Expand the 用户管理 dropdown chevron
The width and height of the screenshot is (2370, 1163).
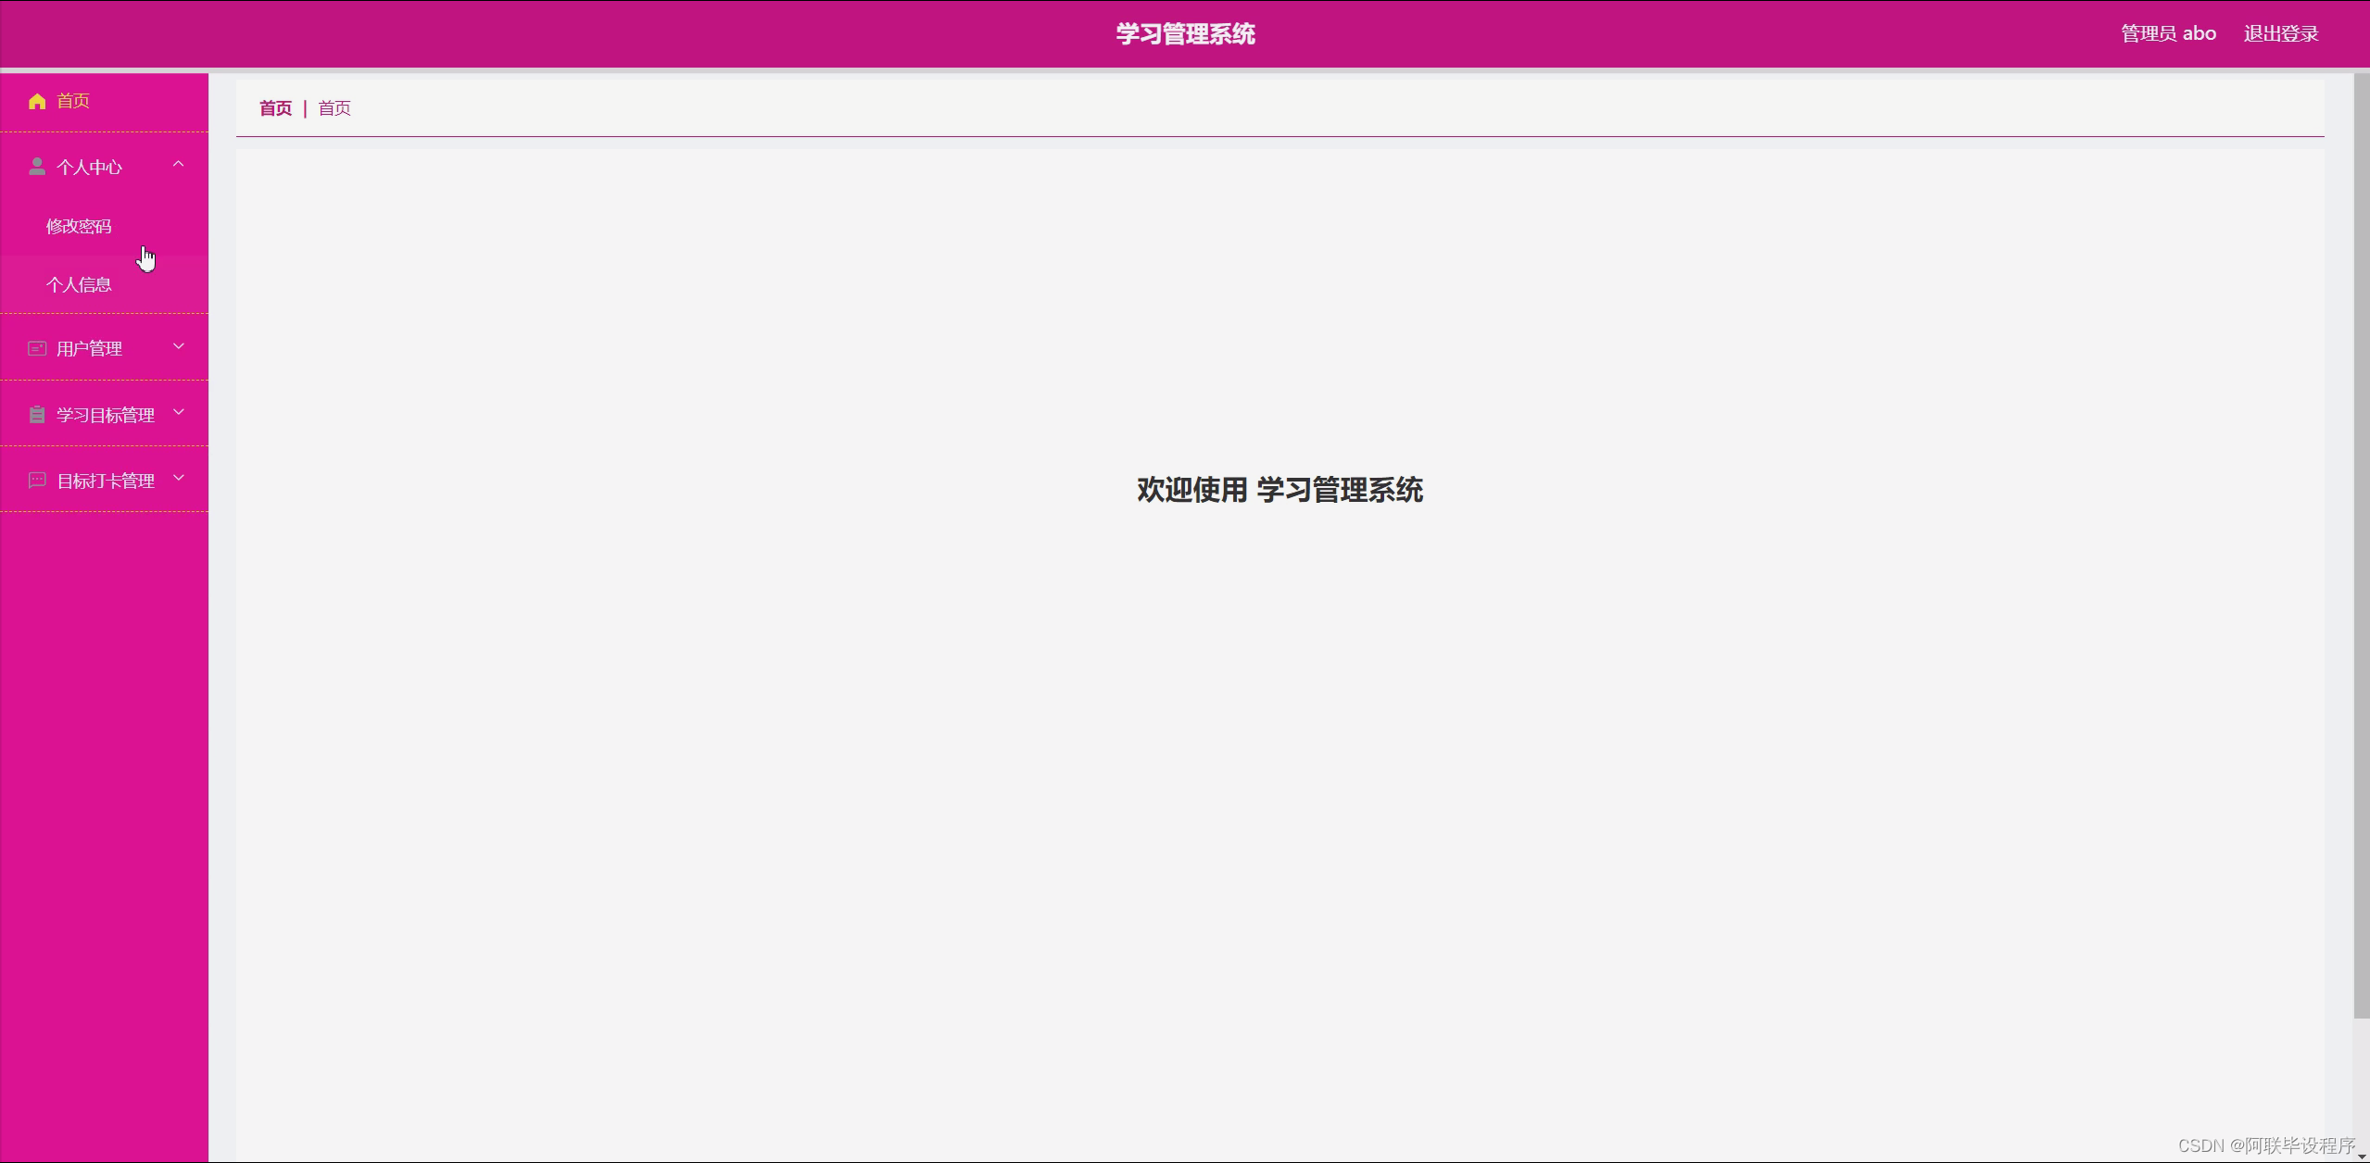pyautogui.click(x=179, y=346)
